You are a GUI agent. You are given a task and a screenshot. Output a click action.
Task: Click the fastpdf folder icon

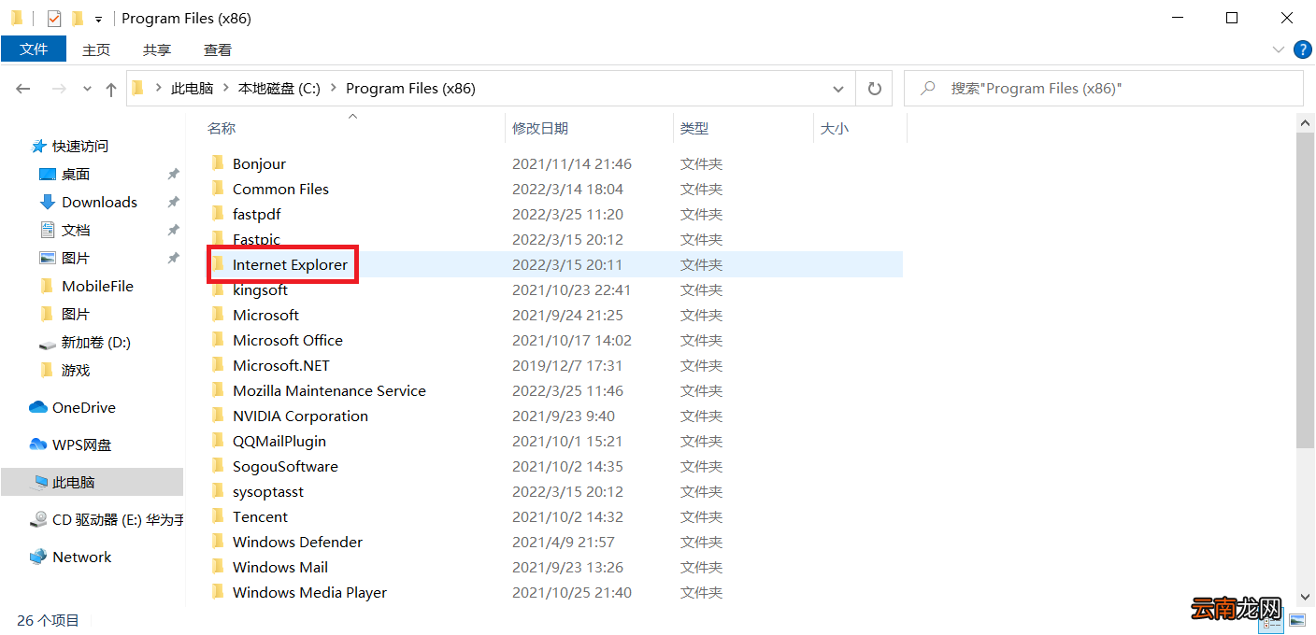218,214
